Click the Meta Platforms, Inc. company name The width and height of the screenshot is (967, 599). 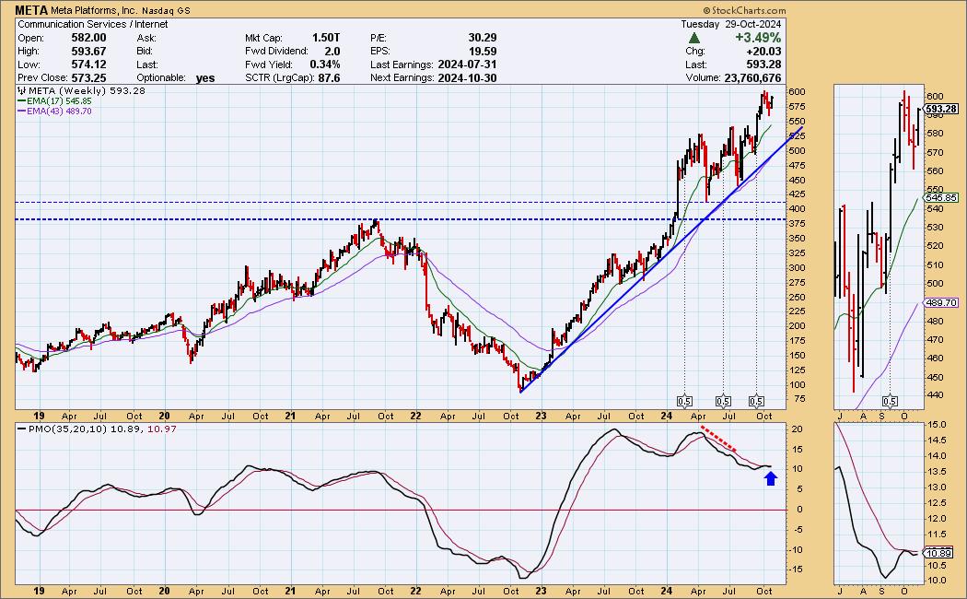point(94,10)
